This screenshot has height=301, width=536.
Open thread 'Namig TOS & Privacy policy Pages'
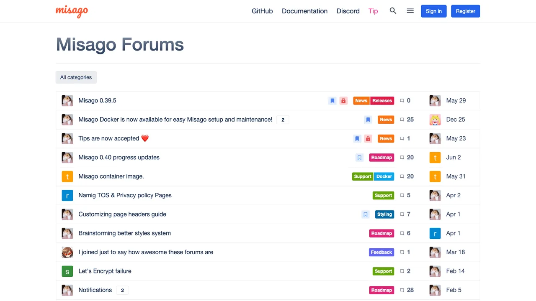tap(125, 195)
